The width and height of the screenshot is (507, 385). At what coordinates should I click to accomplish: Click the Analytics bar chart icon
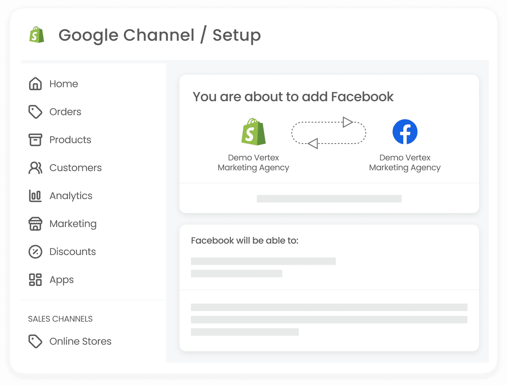(x=35, y=196)
